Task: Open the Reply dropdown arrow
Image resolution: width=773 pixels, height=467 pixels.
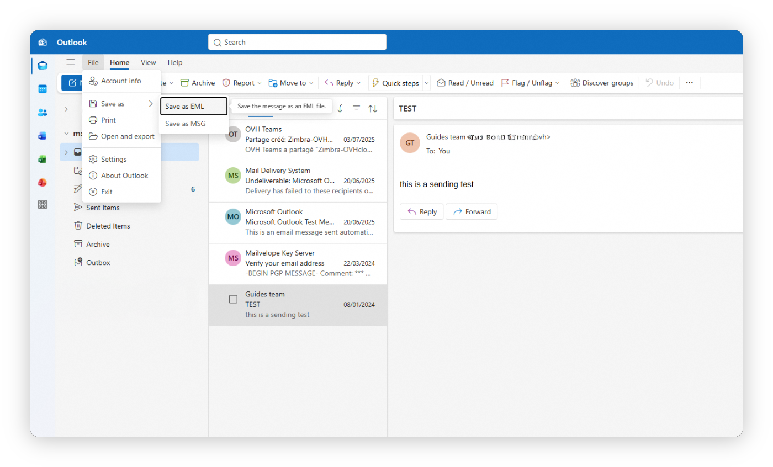Action: coord(358,82)
